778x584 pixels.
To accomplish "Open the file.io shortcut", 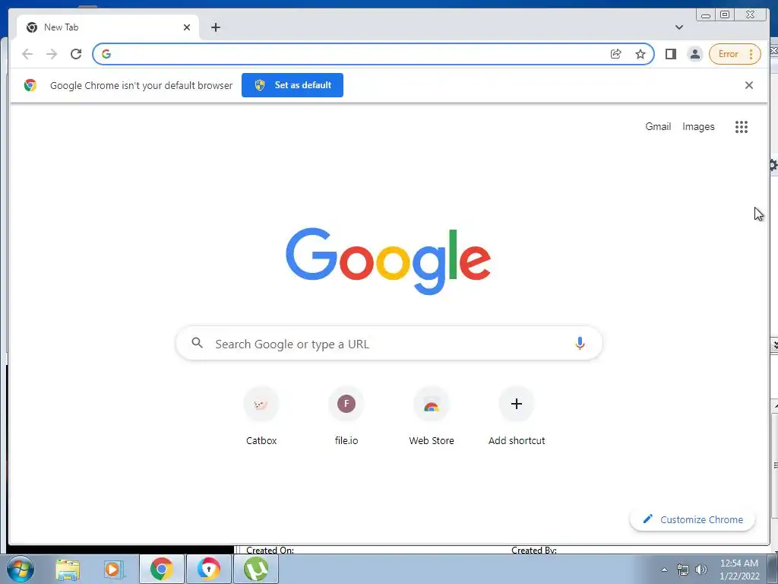I will pyautogui.click(x=346, y=416).
